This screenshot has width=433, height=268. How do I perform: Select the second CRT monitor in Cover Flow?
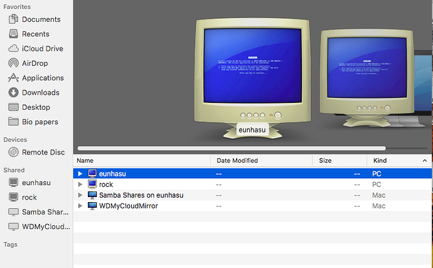click(366, 78)
